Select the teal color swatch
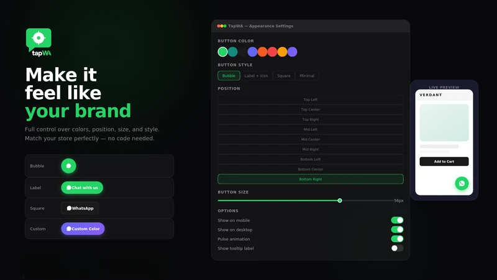 point(232,52)
